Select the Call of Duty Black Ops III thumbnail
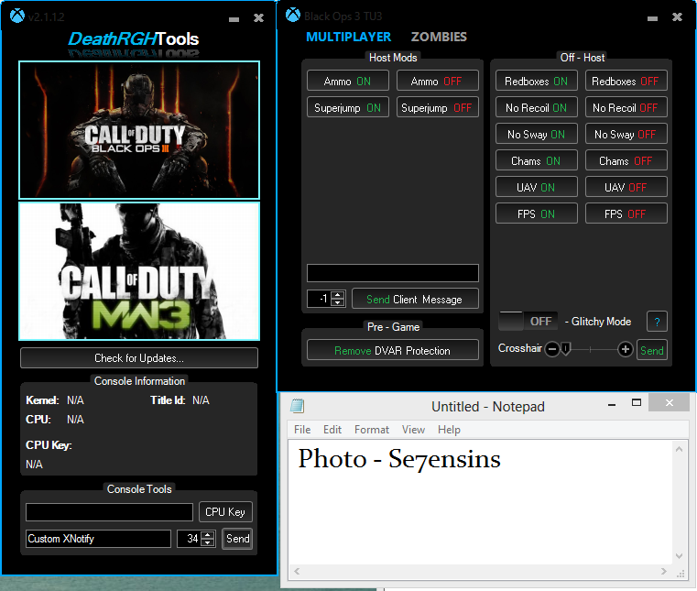 tap(139, 130)
